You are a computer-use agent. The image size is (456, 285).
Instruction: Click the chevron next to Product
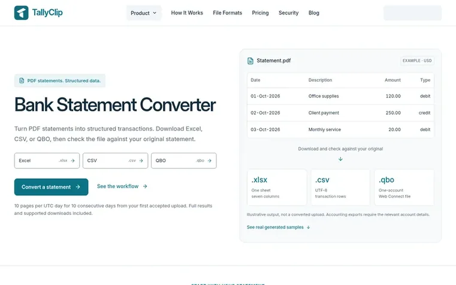coord(155,13)
